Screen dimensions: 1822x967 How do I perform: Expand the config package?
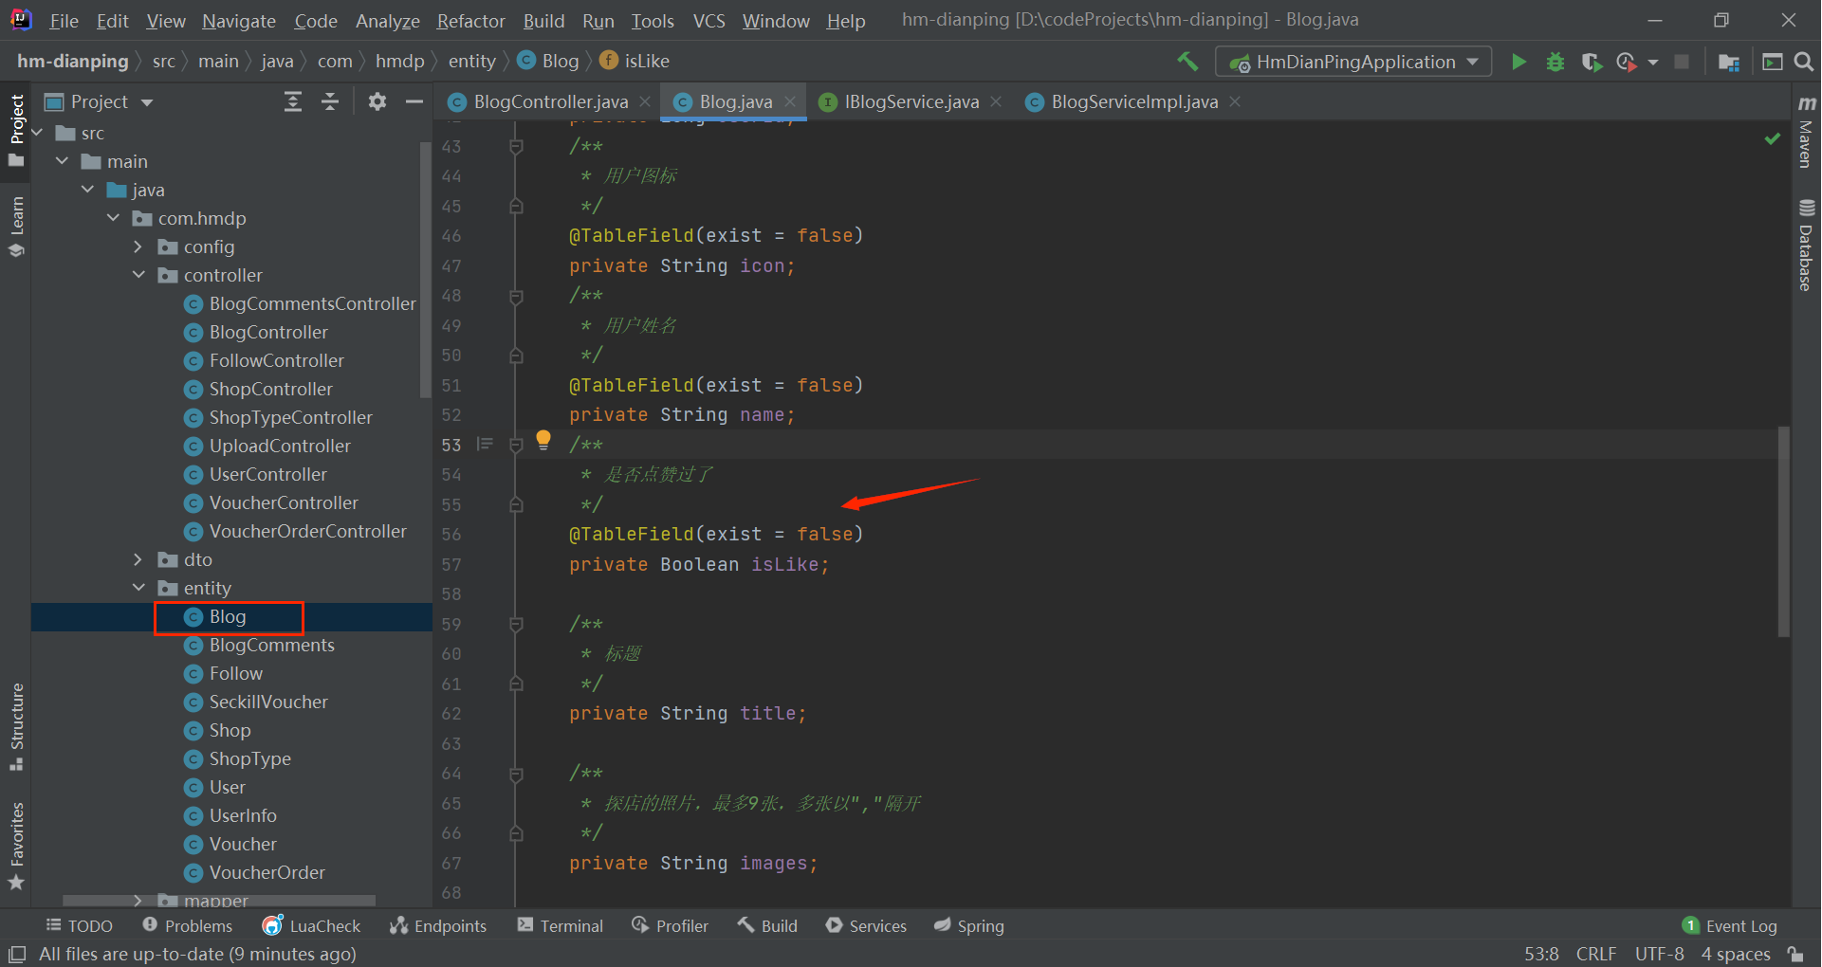(x=138, y=246)
